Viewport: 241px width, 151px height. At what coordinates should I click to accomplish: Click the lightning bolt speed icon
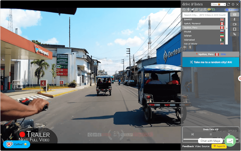click(x=190, y=47)
